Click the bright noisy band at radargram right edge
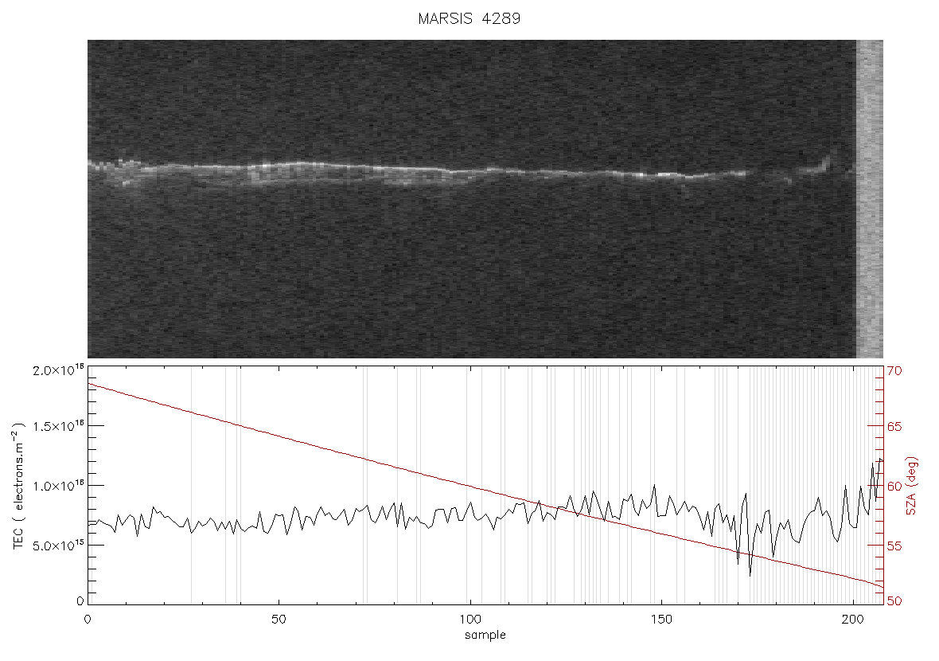The height and width of the screenshot is (661, 939). pos(870,199)
